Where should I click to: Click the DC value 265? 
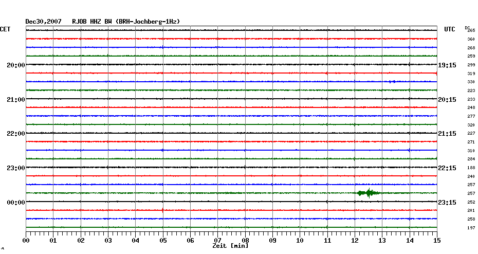point(471,30)
